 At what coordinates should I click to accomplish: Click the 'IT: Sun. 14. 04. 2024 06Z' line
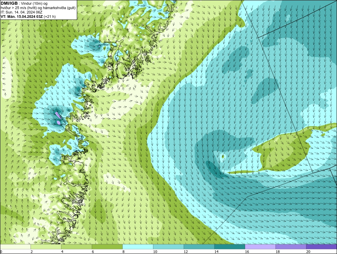(x=22, y=12)
